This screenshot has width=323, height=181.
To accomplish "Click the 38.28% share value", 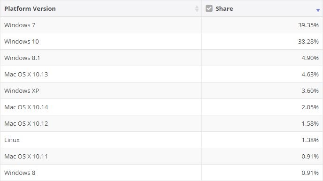I will click(x=308, y=42).
